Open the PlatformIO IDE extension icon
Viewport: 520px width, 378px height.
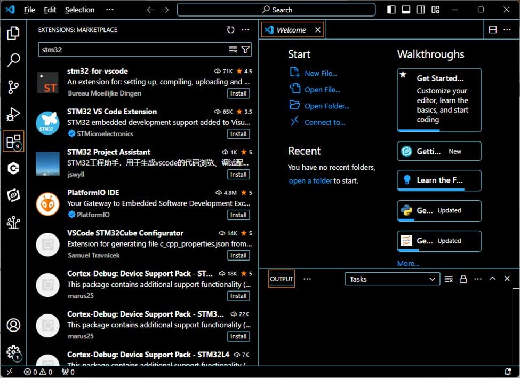[x=48, y=204]
